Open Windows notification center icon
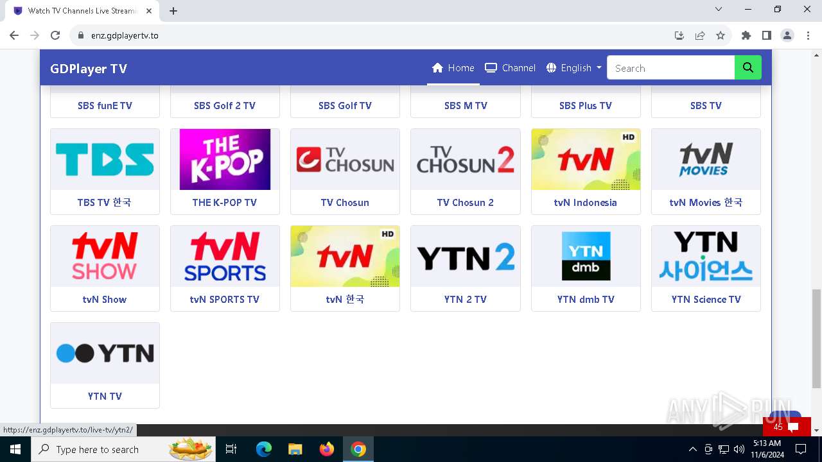The width and height of the screenshot is (822, 462). click(801, 449)
